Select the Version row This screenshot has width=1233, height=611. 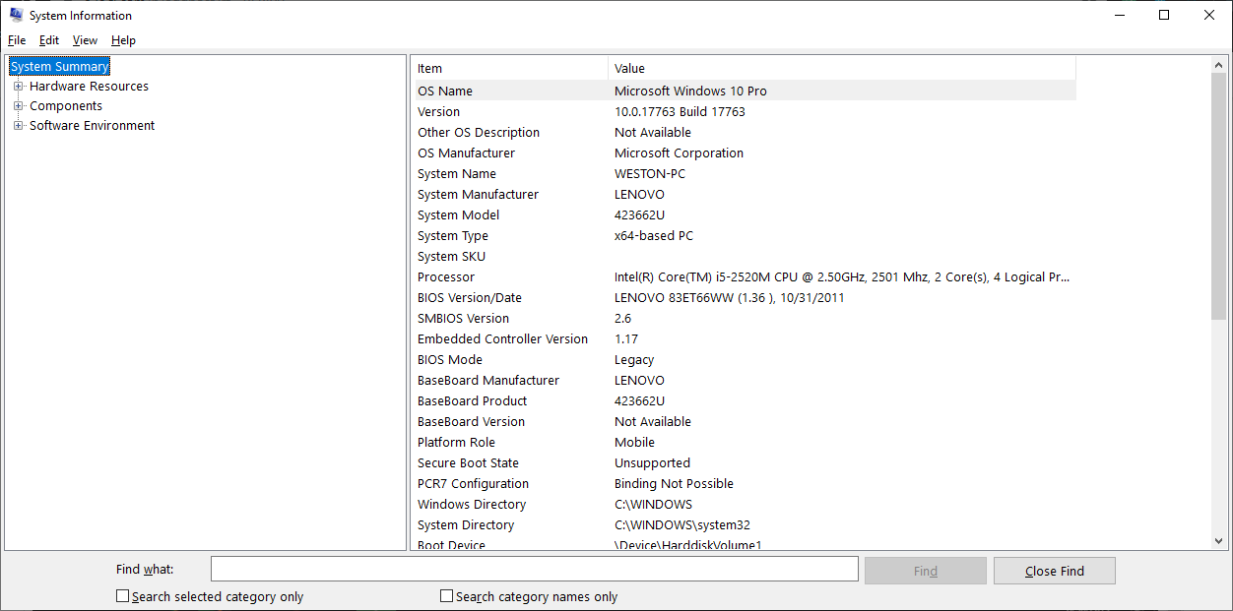point(744,111)
